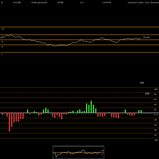
Task: Click the MR axis label 20
Action: [155, 110]
